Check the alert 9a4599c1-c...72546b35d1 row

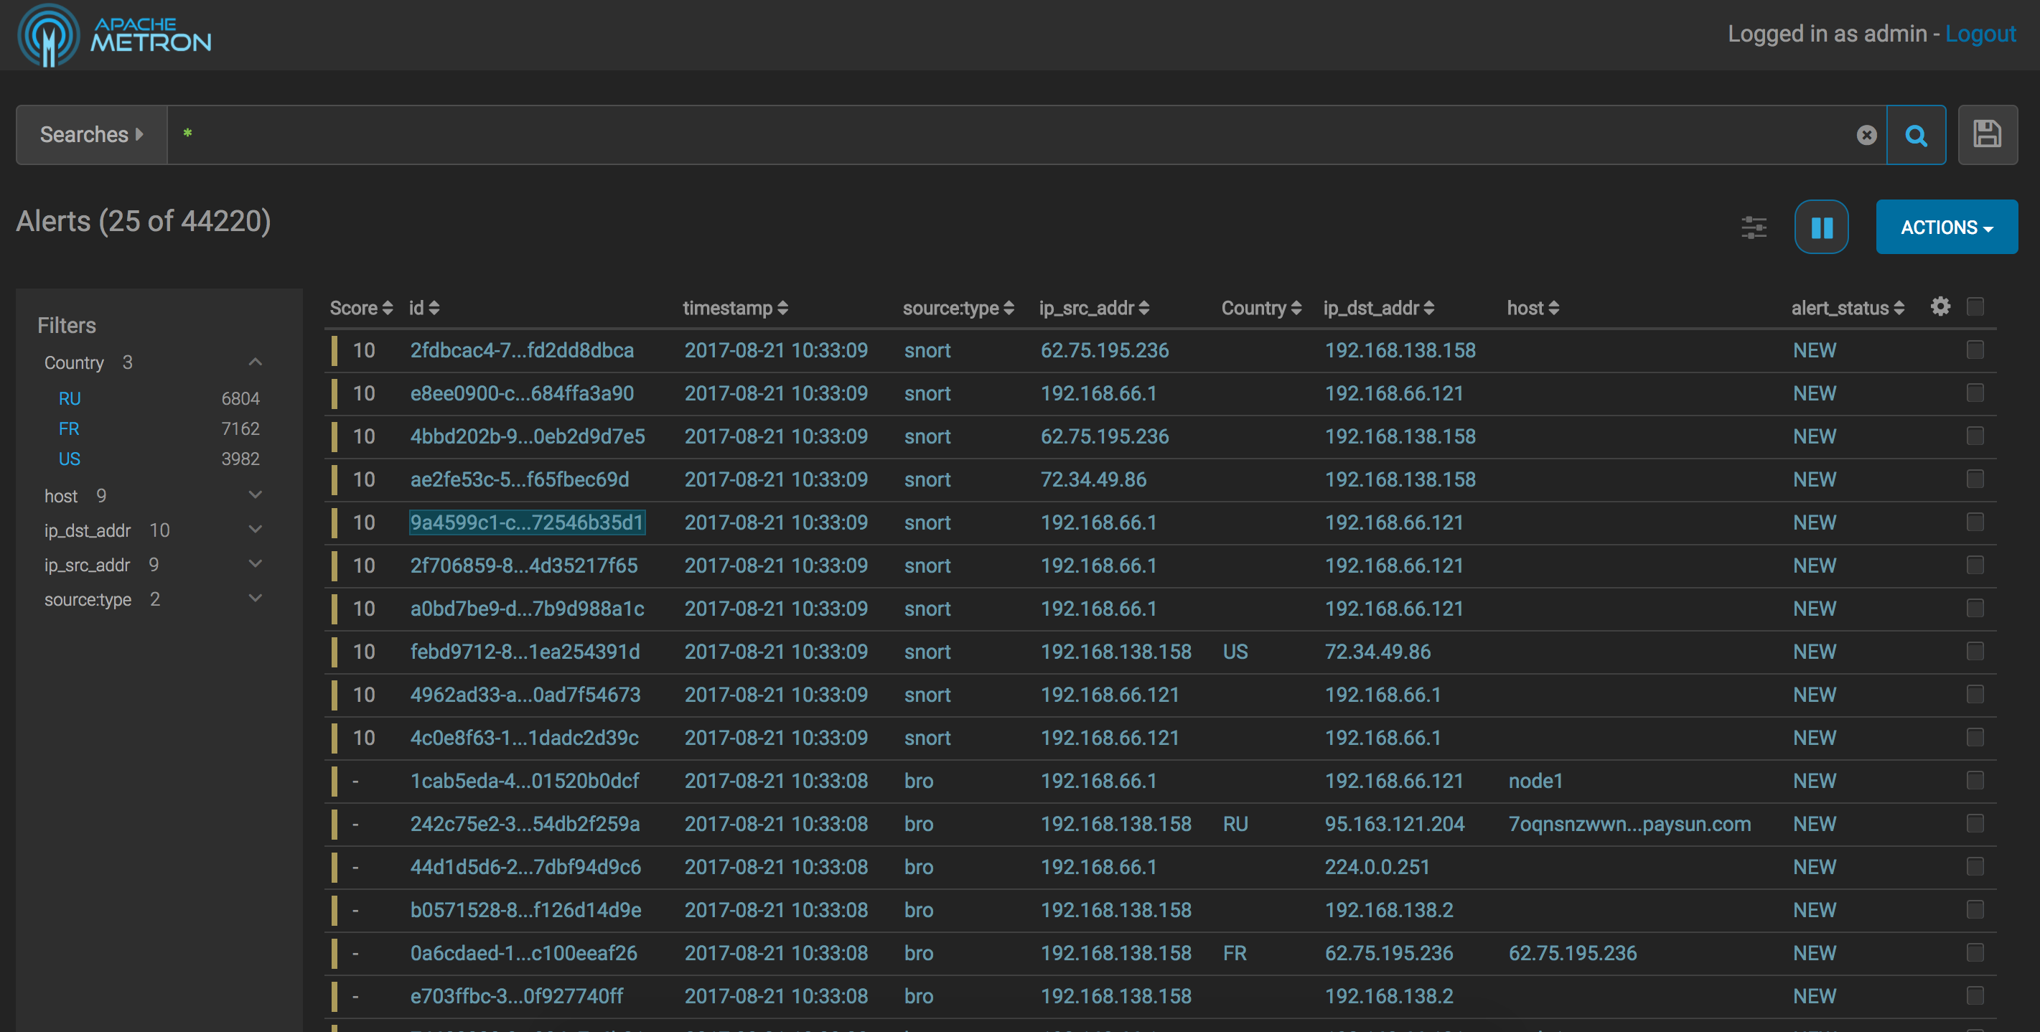click(x=1975, y=522)
